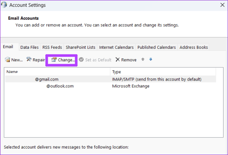This screenshot has height=155, width=228.
Task: Click the Set as Default label
Action: (98, 60)
